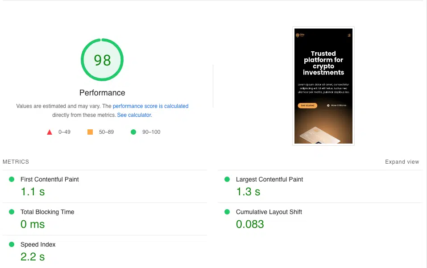Click the Cumulative Layout Shift metric label
427x268 pixels.
click(269, 212)
